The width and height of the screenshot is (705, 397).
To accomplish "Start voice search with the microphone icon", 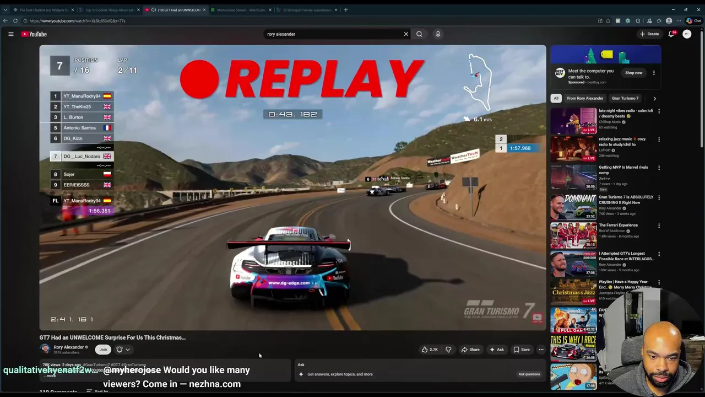I will (x=438, y=34).
